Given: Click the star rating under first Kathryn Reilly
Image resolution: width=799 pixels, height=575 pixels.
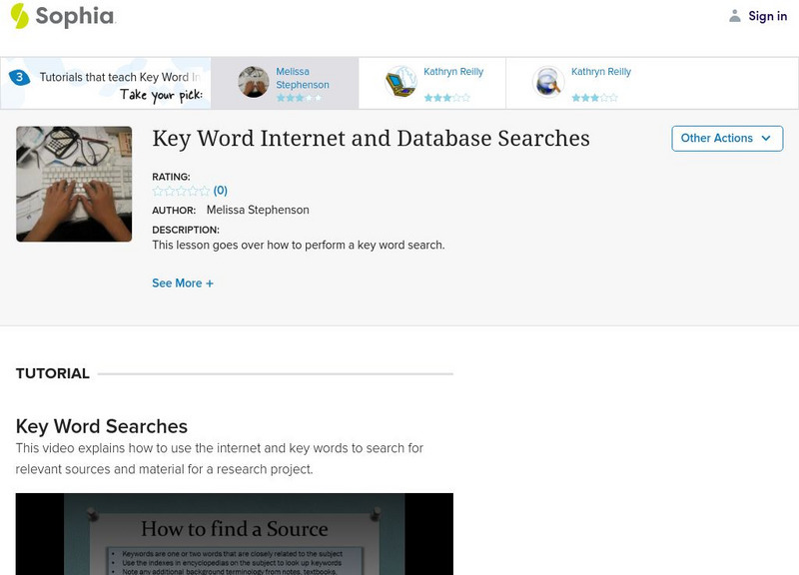Looking at the screenshot, I should (446, 98).
